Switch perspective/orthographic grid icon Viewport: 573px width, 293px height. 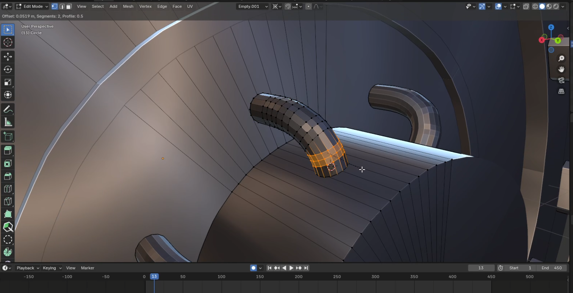pos(561,91)
